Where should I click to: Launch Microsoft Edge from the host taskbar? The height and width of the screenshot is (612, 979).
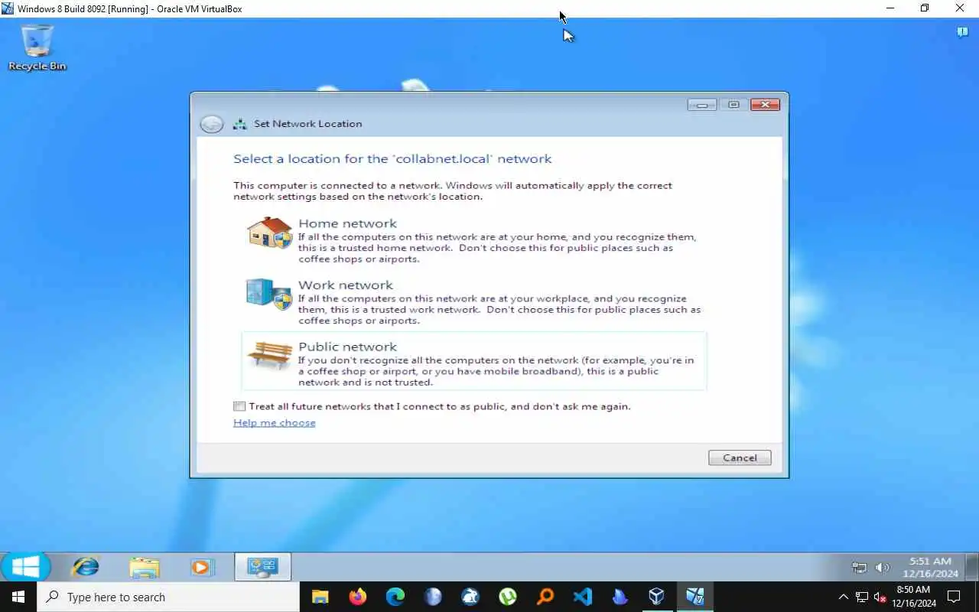(395, 597)
